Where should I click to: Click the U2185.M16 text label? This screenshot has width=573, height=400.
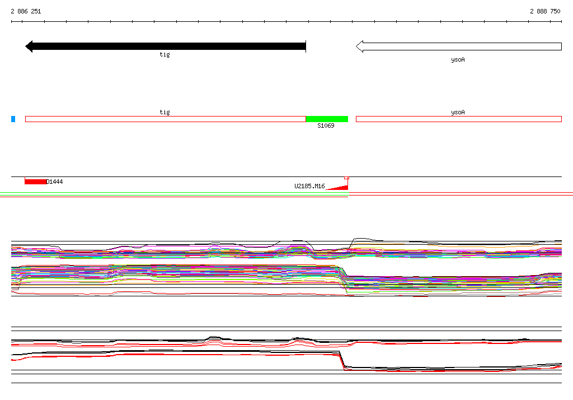click(309, 186)
